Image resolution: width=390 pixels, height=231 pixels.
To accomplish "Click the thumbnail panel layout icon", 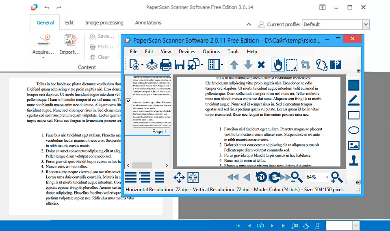I will pyautogui.click(x=214, y=65).
